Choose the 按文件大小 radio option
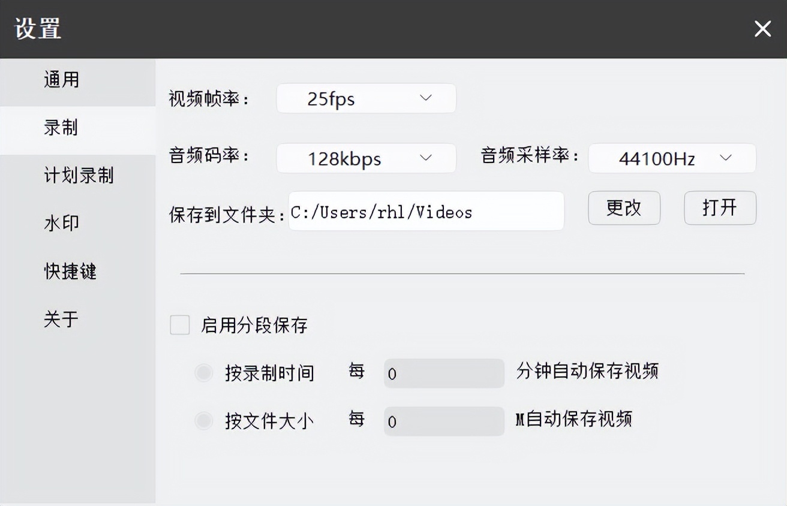The width and height of the screenshot is (787, 506). click(204, 421)
